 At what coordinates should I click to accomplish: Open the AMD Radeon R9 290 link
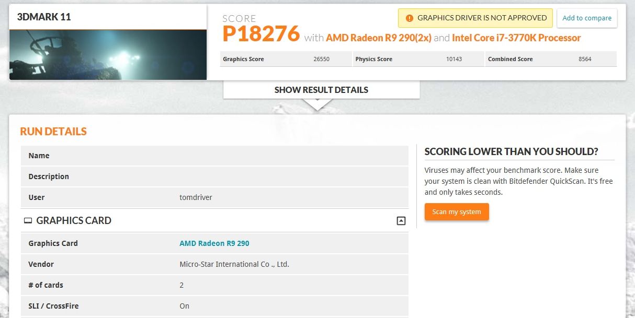point(214,243)
